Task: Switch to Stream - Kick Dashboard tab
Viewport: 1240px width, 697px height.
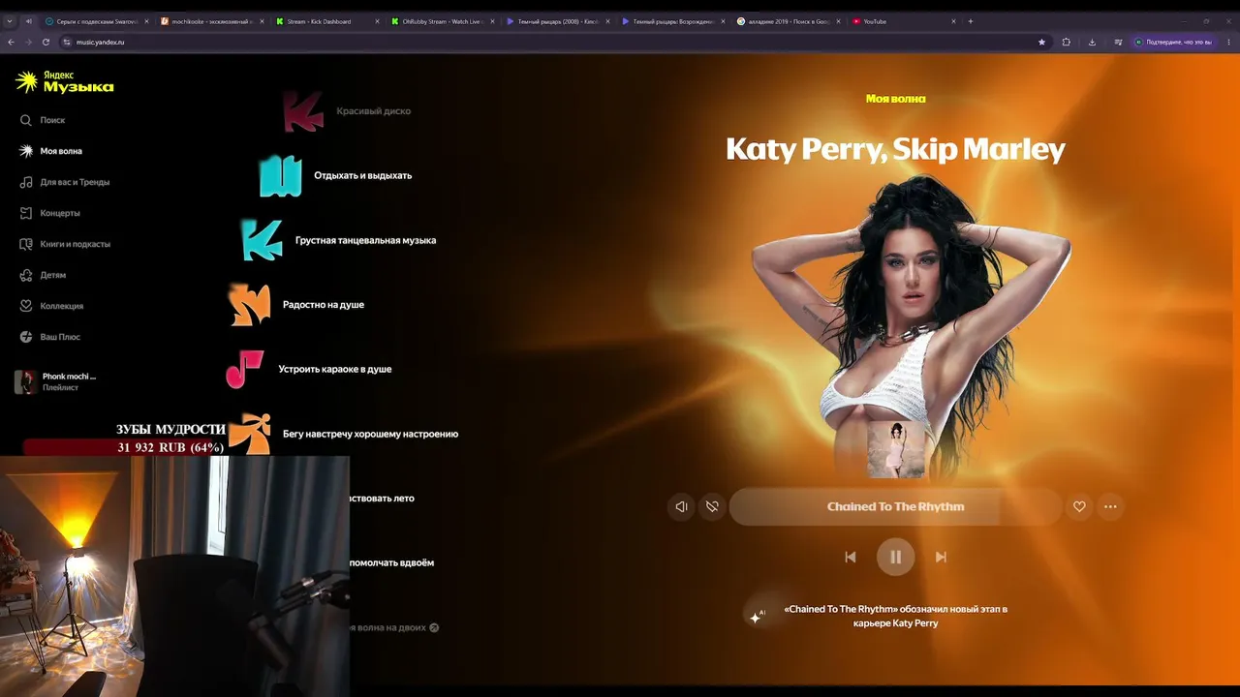Action: 326,21
